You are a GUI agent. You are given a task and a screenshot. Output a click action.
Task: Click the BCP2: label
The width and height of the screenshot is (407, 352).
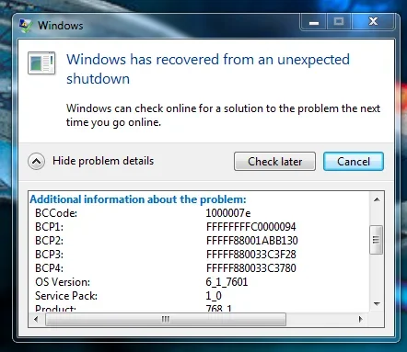pyautogui.click(x=49, y=241)
